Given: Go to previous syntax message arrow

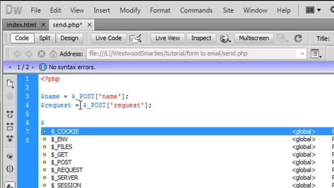Looking at the screenshot, I should pyautogui.click(x=9, y=67).
